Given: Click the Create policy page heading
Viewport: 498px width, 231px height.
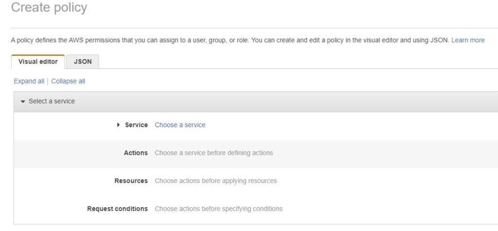Looking at the screenshot, I should point(49,8).
